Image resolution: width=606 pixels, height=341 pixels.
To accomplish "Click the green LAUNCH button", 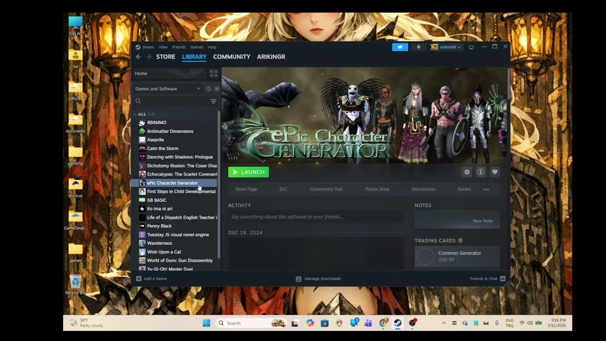I will click(249, 172).
